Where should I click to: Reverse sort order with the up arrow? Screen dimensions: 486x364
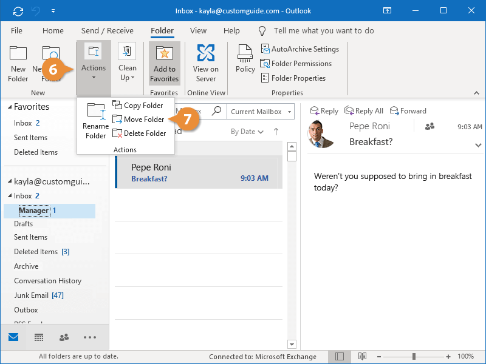276,132
